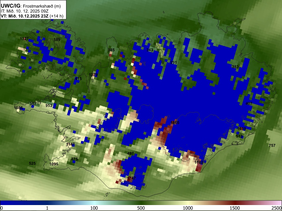
Task: Click the 1500 tick on the color scale
Action: pos(235,208)
